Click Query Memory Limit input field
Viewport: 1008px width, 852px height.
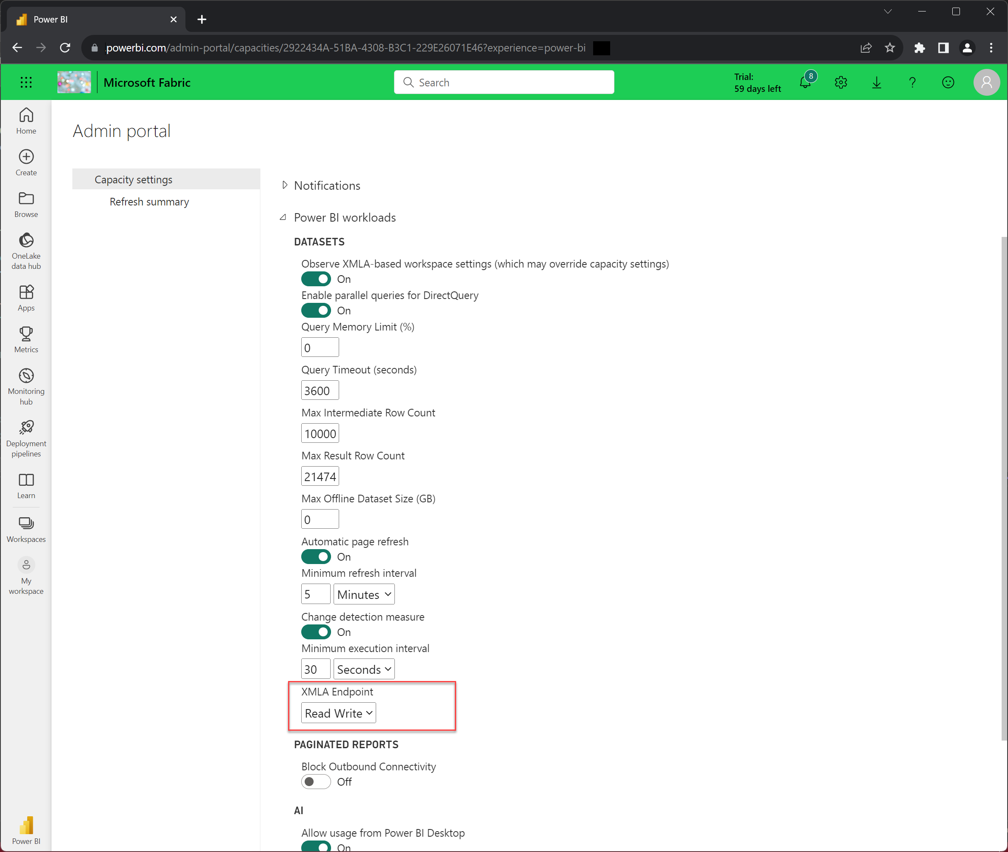(x=320, y=348)
